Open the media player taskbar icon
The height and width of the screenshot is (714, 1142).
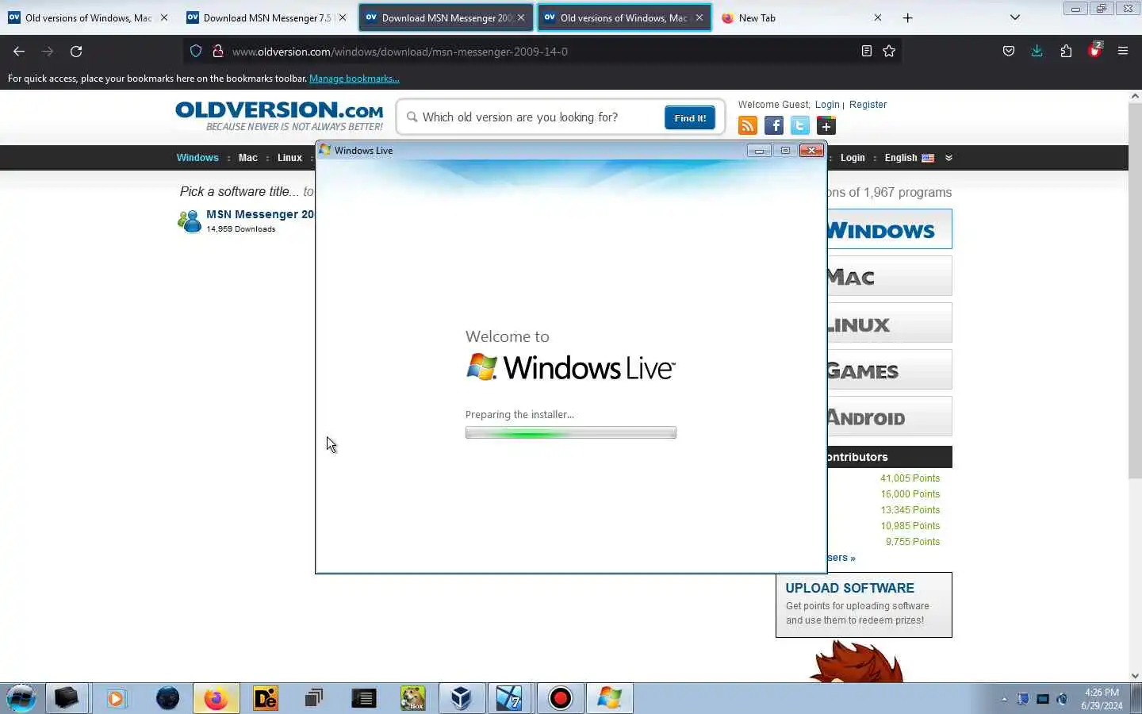pyautogui.click(x=117, y=698)
